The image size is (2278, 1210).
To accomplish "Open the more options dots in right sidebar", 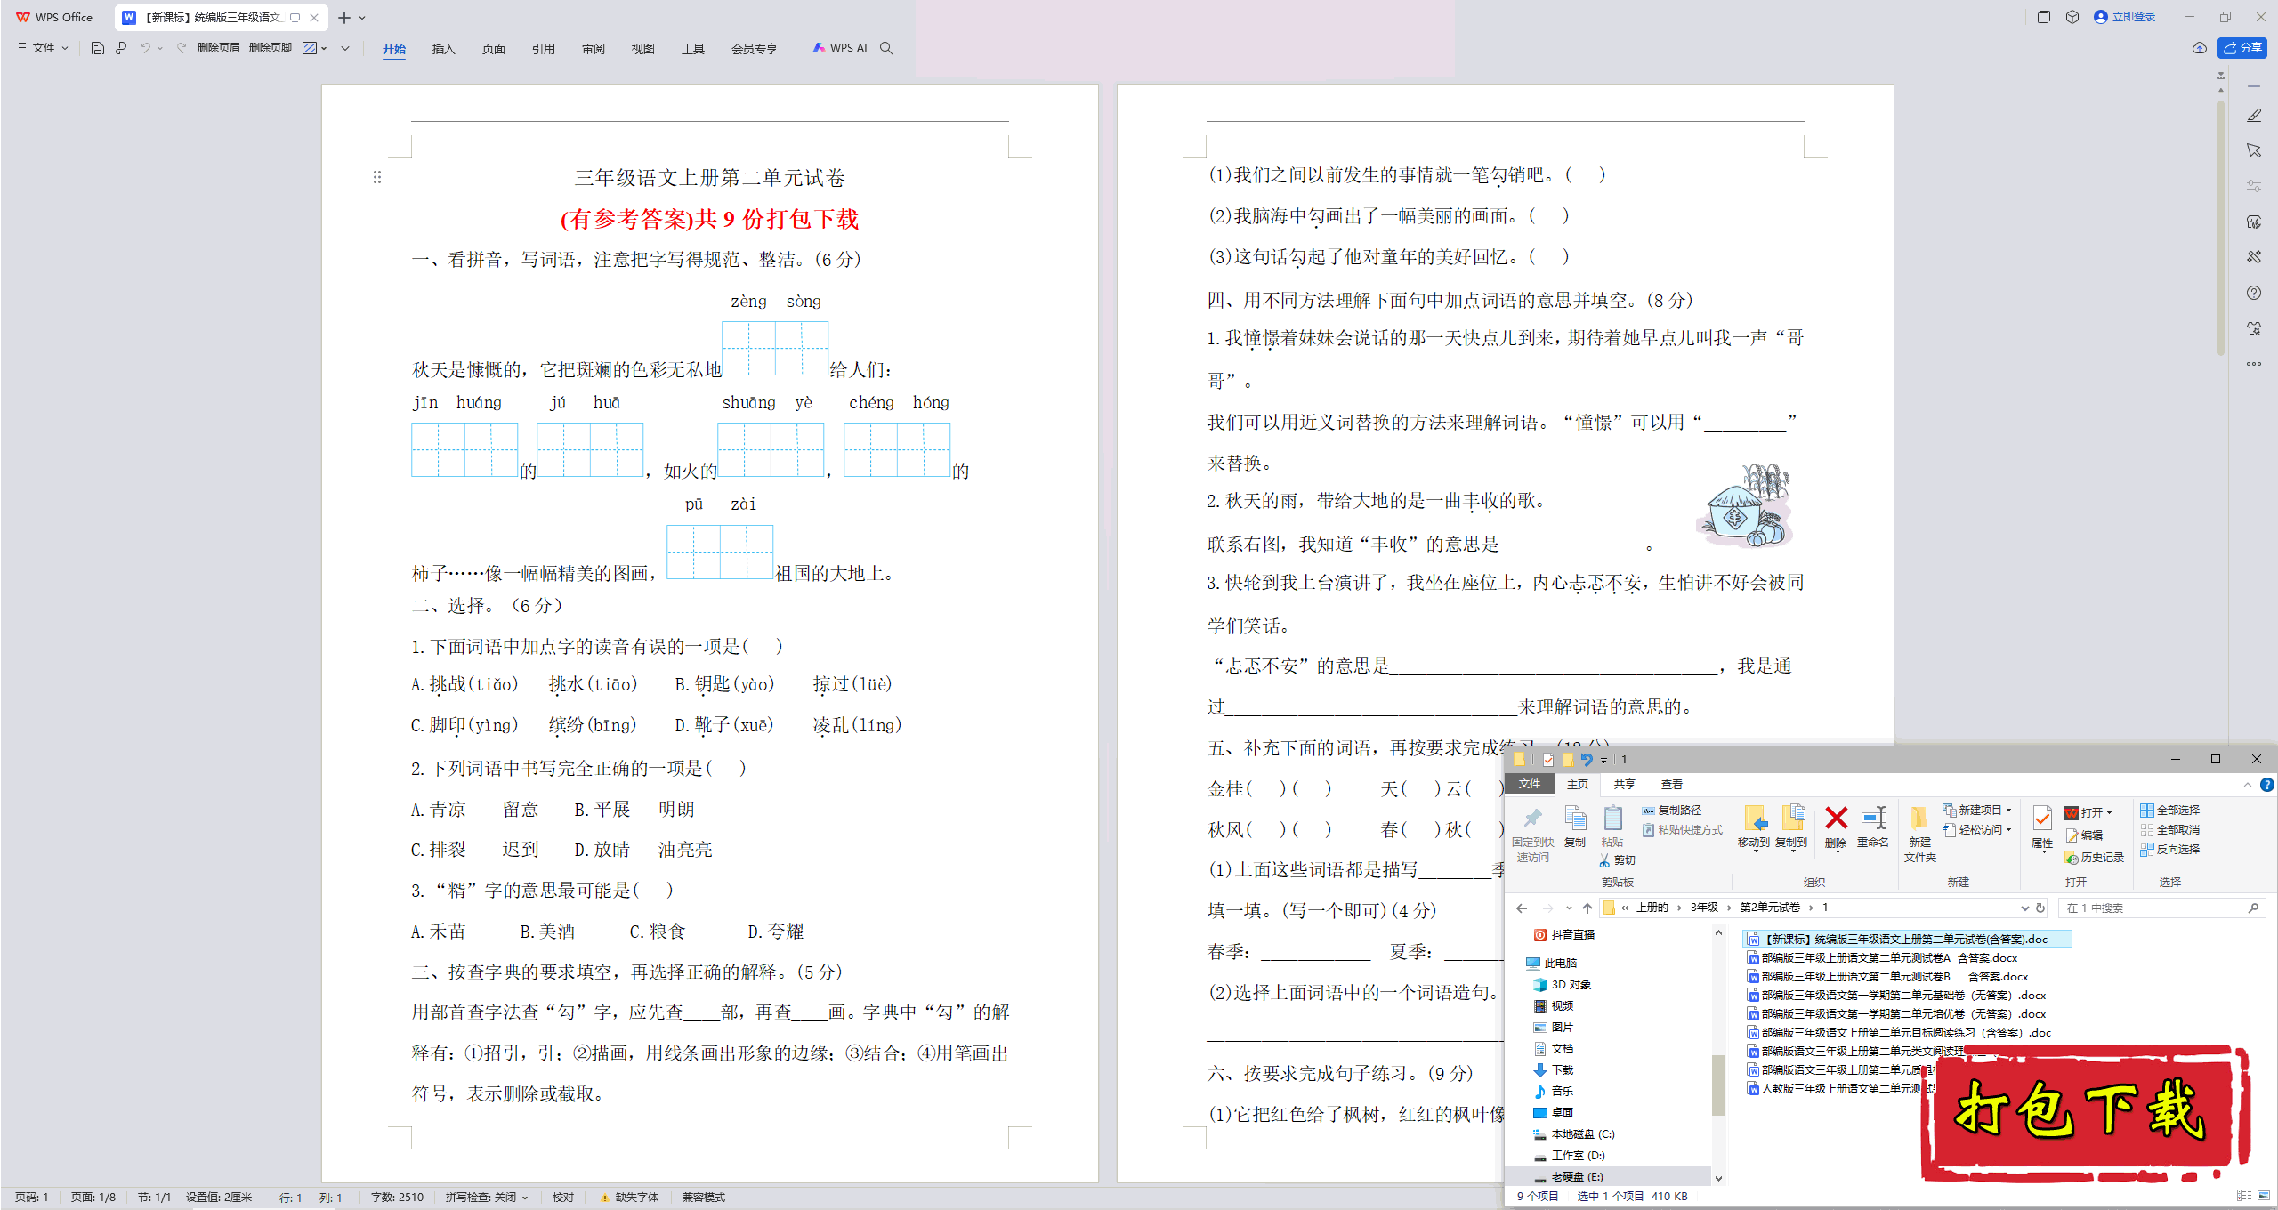I will pyautogui.click(x=2254, y=364).
